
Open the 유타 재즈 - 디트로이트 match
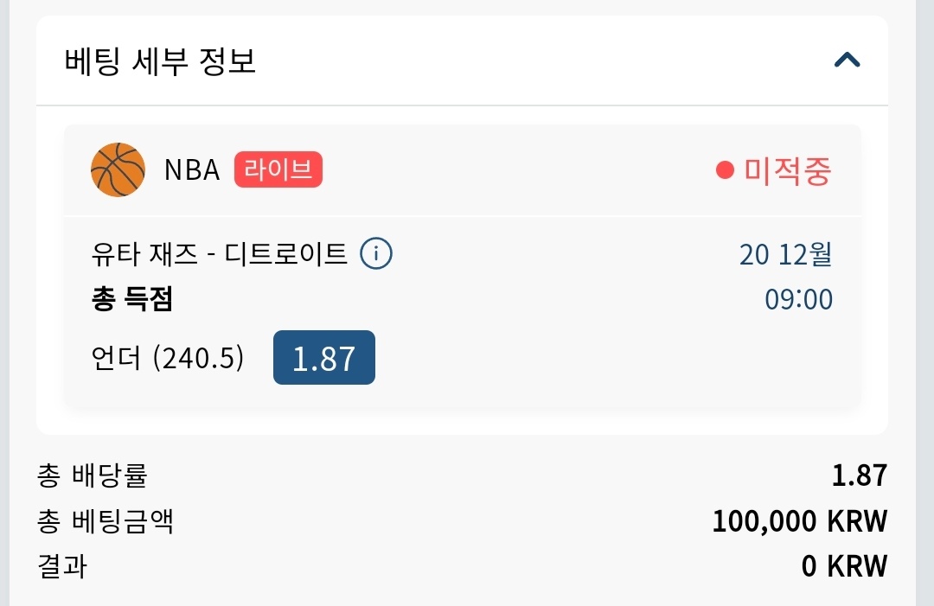pos(219,254)
